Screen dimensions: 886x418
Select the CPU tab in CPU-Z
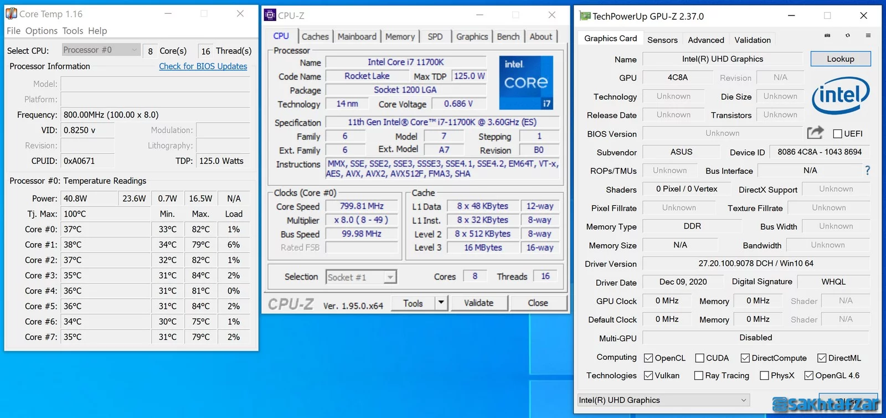(x=281, y=36)
